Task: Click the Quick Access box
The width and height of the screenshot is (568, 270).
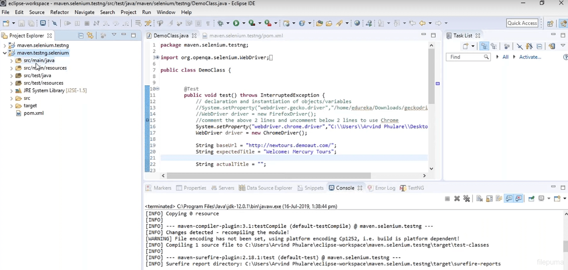Action: click(x=522, y=23)
